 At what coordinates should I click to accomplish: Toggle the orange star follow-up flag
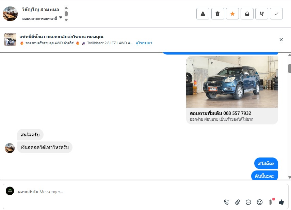[x=232, y=14]
